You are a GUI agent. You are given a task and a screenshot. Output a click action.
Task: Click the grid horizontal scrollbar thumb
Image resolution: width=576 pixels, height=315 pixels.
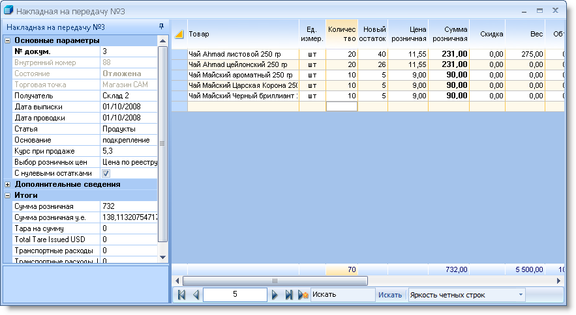pos(275,281)
